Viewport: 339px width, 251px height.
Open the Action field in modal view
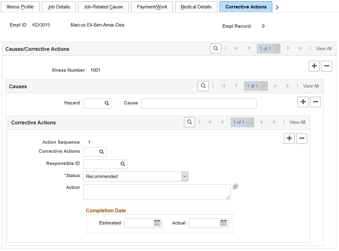235,186
